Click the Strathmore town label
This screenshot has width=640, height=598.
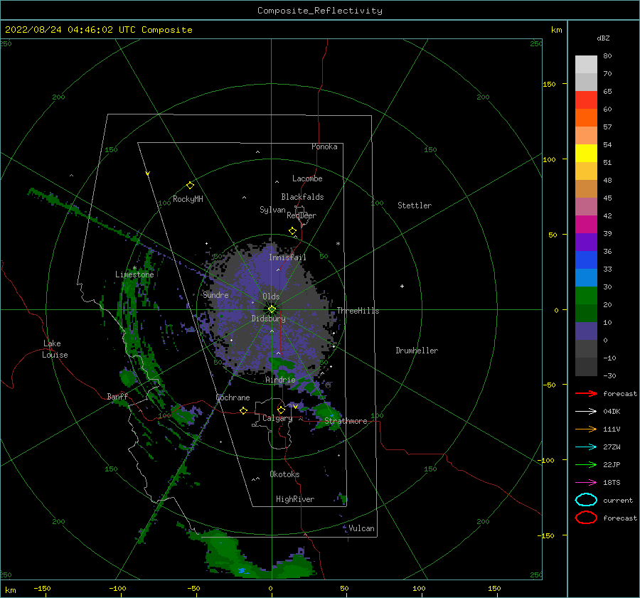point(346,421)
